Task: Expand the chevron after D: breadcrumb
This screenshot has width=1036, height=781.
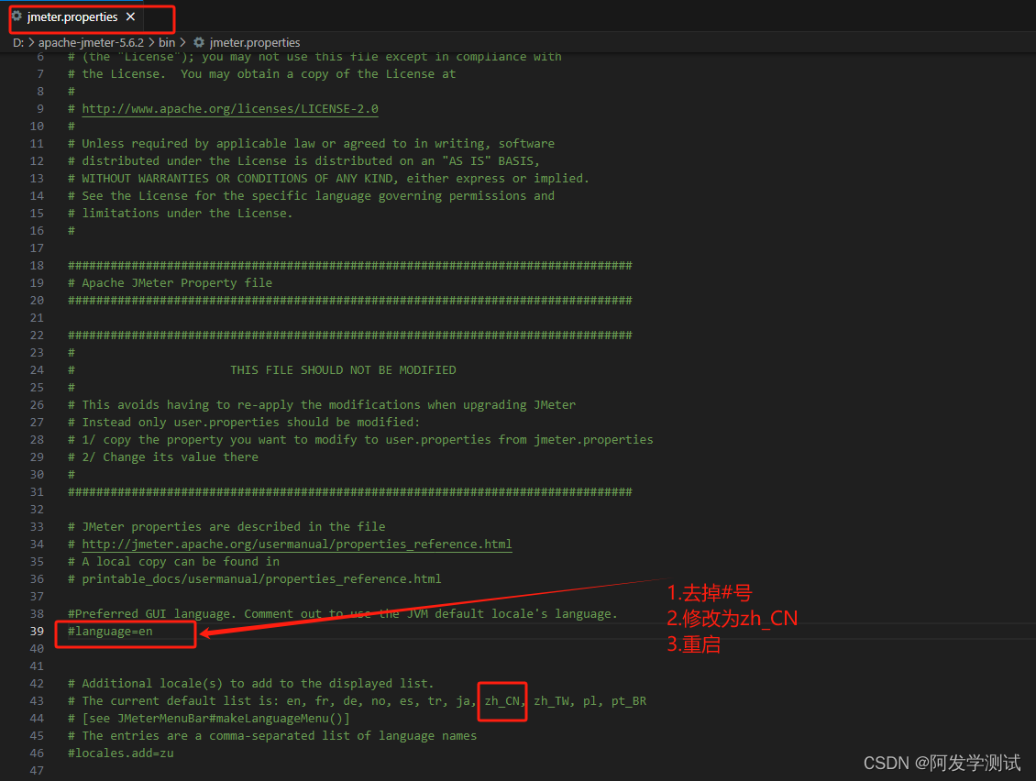Action: point(31,42)
